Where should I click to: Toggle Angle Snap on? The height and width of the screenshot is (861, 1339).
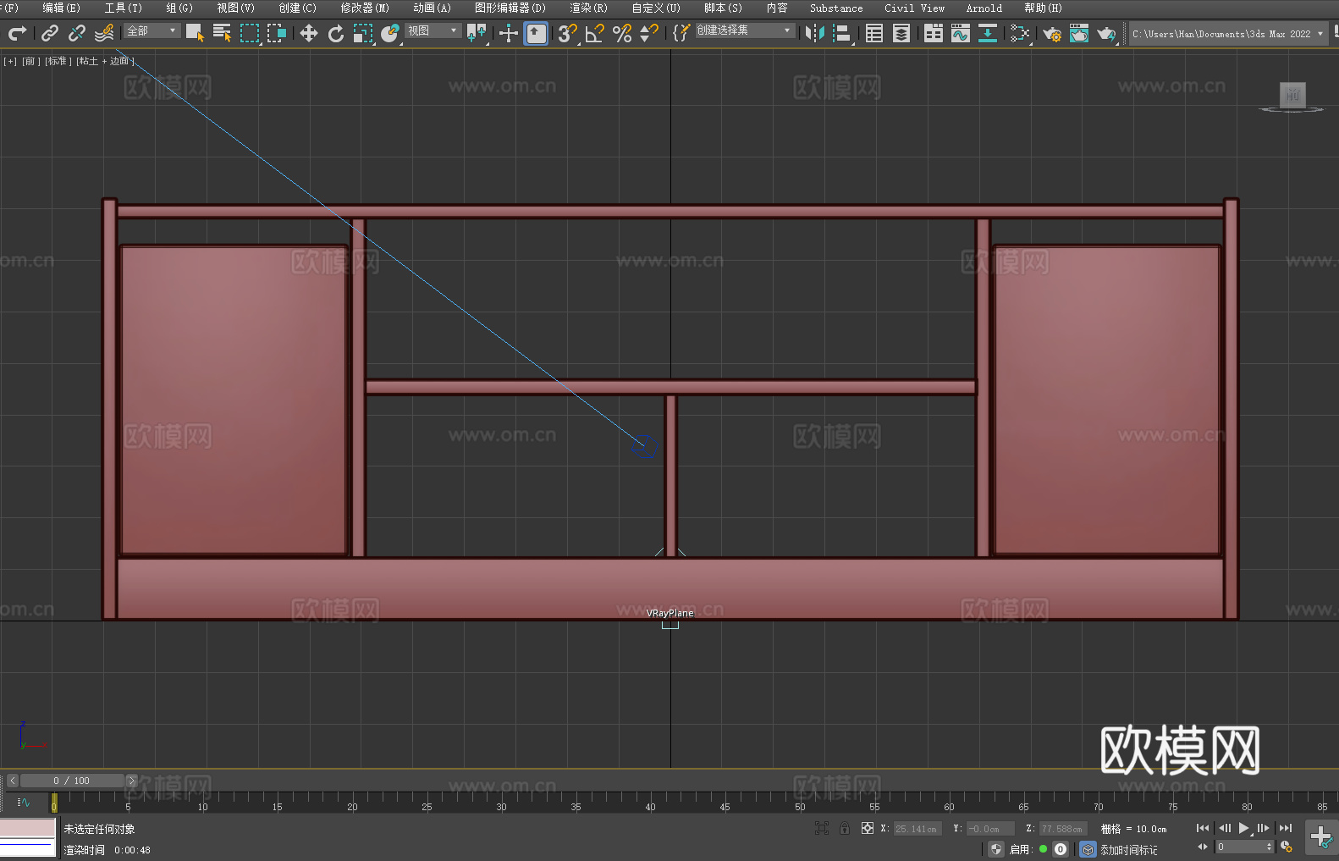[x=595, y=33]
